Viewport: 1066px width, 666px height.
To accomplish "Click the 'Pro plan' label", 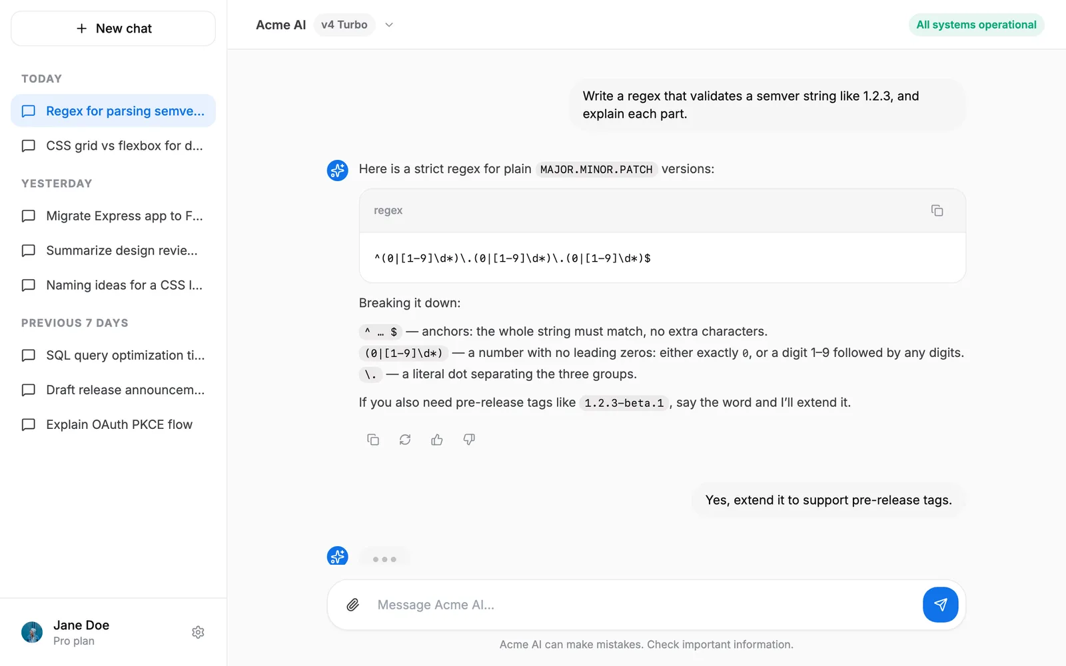I will [74, 641].
